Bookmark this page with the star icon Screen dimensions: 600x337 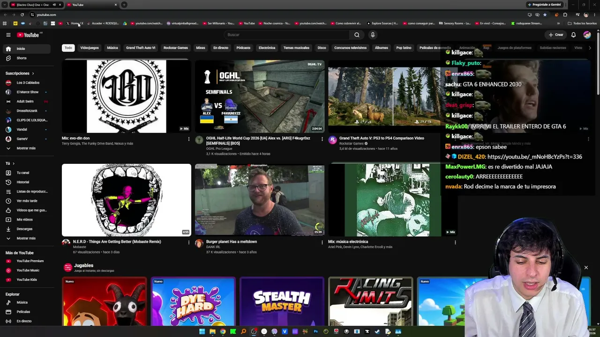[545, 15]
